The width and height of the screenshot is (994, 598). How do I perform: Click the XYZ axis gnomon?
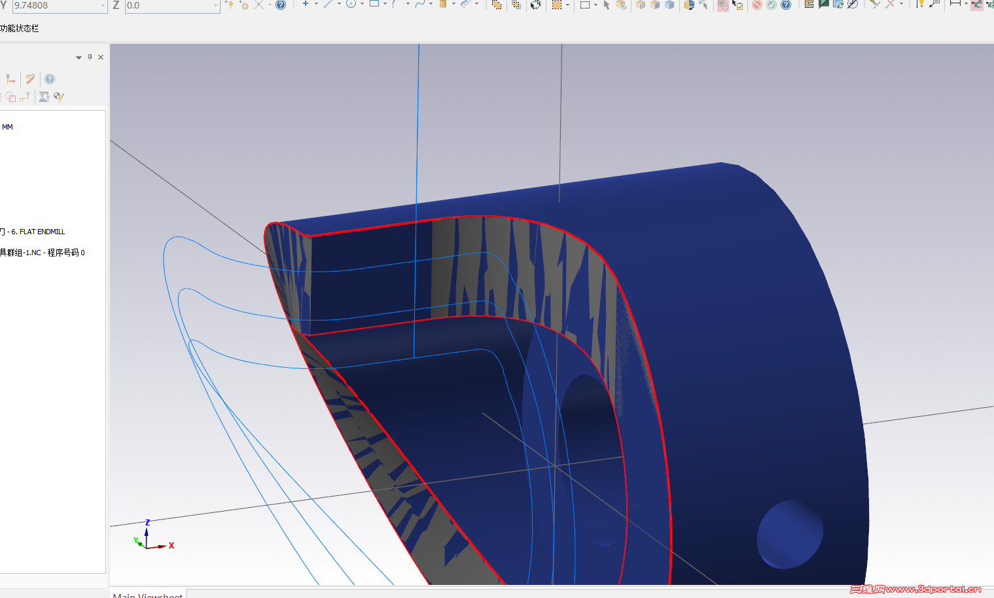(x=153, y=536)
